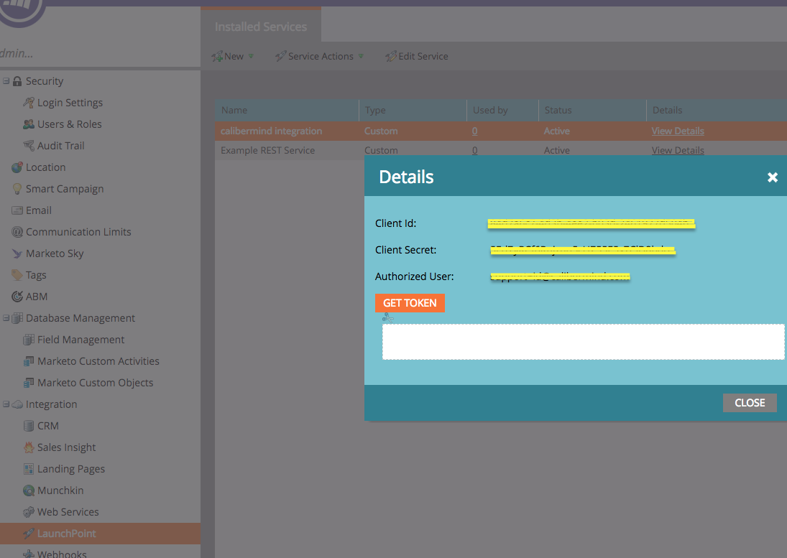
Task: Click Used by count for Example REST Service
Action: (475, 150)
